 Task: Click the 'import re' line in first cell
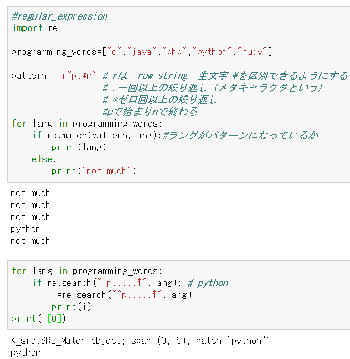pos(35,28)
